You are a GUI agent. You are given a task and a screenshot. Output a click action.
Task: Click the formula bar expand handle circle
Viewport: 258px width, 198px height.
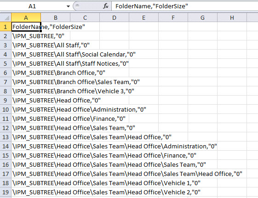point(77,6)
